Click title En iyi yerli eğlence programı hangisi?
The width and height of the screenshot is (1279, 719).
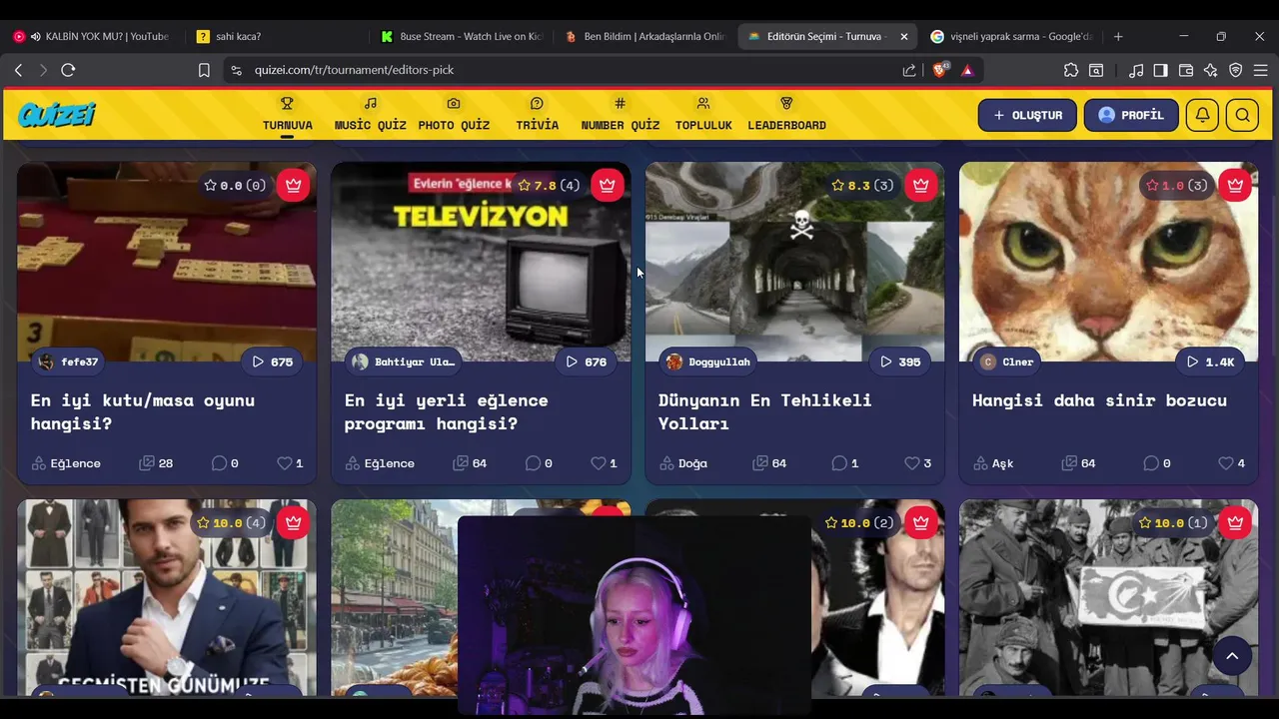447,411
